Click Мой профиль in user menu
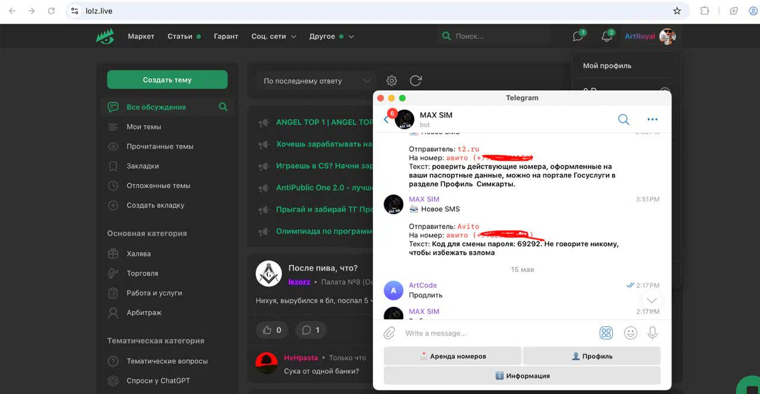The height and width of the screenshot is (394, 760). coord(607,66)
